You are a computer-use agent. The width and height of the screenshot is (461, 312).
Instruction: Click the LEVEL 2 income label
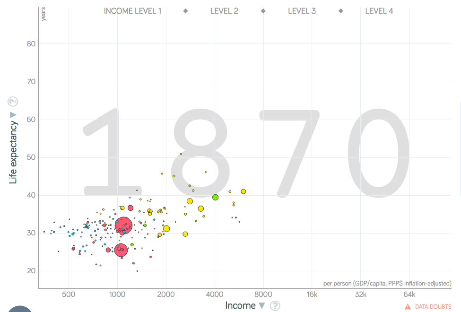pyautogui.click(x=224, y=11)
